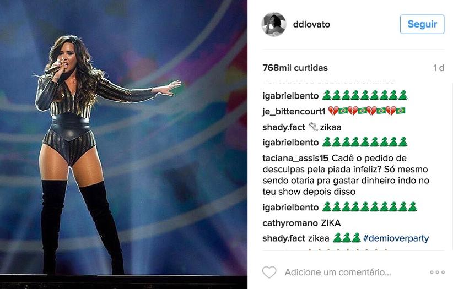The height and width of the screenshot is (289, 453).
Task: Open shady.fact profile from sneaker zikaa comment
Action: 283,127
